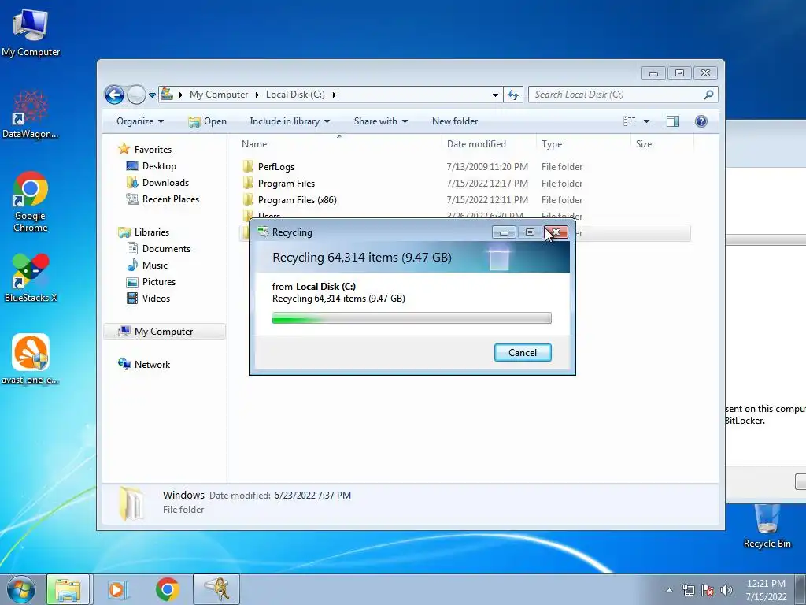Cancel the Recycling operation
The height and width of the screenshot is (605, 806).
[x=523, y=352]
